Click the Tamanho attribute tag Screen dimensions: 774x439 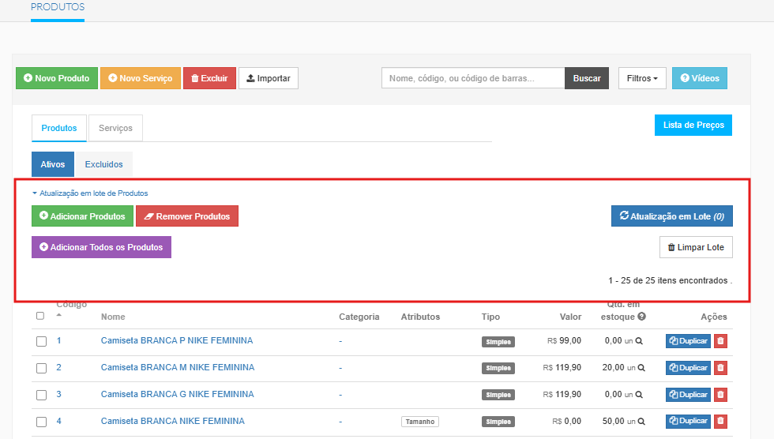(419, 422)
